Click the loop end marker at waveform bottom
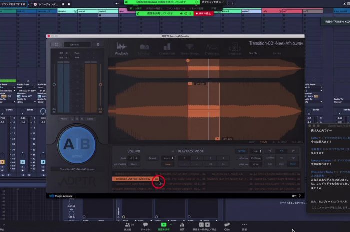This screenshot has height=232, width=350. coord(217,139)
